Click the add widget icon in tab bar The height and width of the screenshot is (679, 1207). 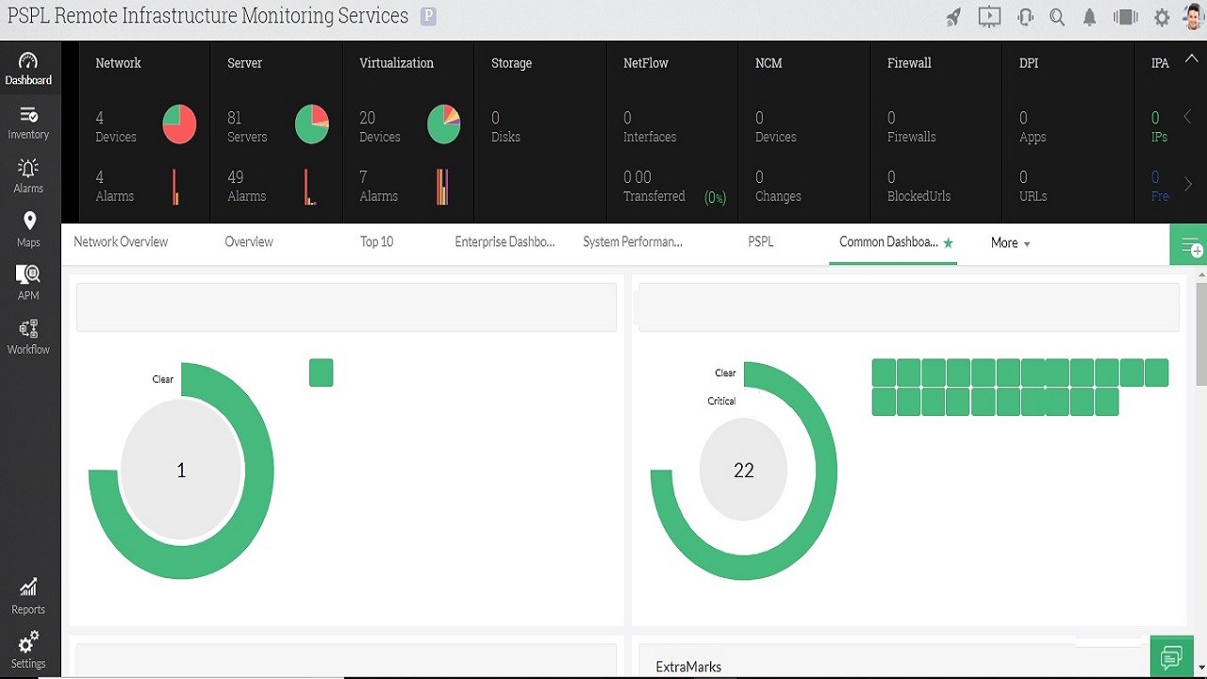pos(1188,246)
